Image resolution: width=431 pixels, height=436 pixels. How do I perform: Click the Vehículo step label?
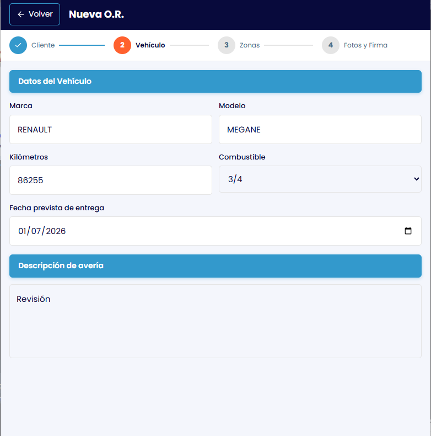150,45
